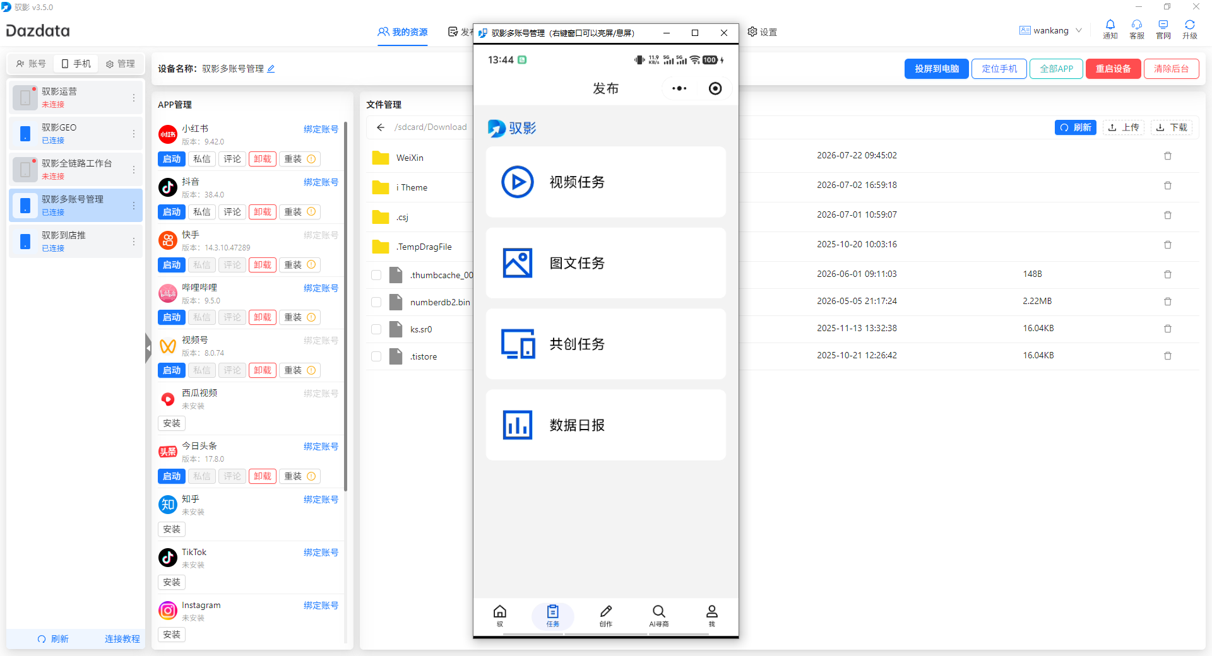The height and width of the screenshot is (656, 1212).
Task: Check the ks.sr0 file checkbox
Action: click(376, 329)
